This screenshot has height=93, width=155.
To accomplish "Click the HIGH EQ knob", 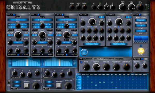I will click(x=84, y=7).
